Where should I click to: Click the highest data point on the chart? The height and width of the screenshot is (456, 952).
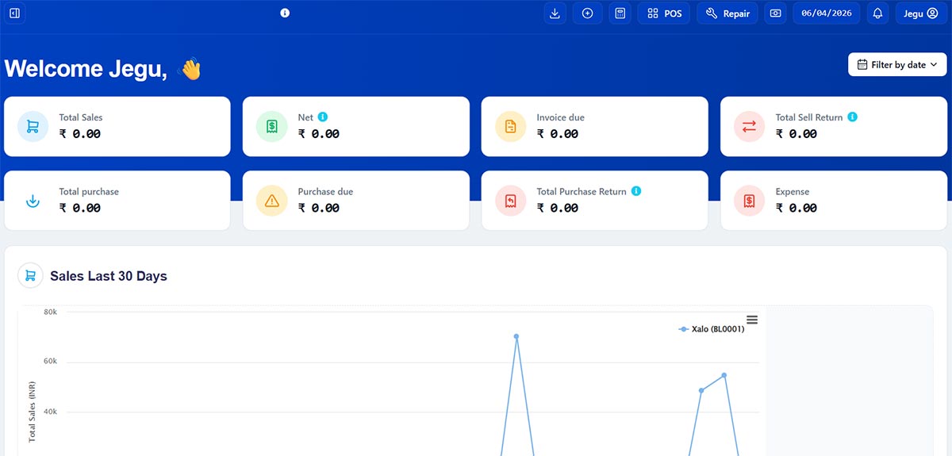click(516, 336)
